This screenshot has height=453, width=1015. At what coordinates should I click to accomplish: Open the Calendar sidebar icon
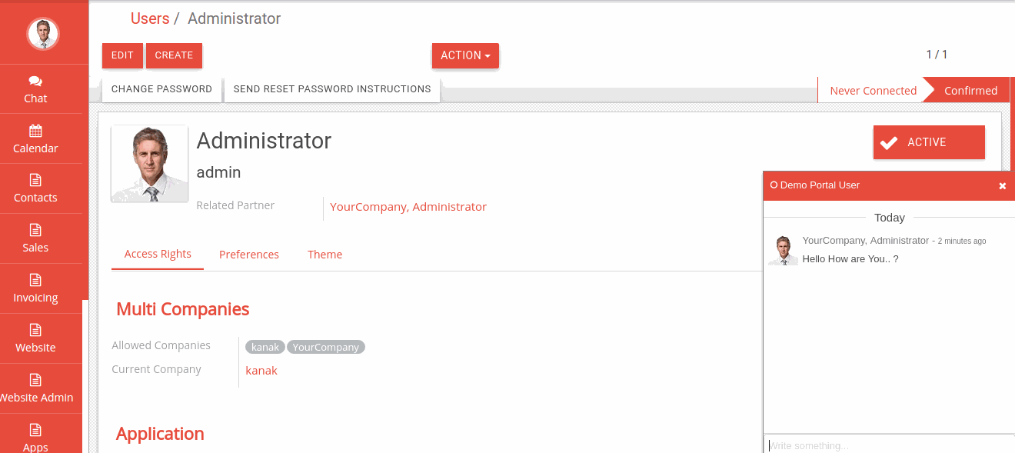pos(35,131)
